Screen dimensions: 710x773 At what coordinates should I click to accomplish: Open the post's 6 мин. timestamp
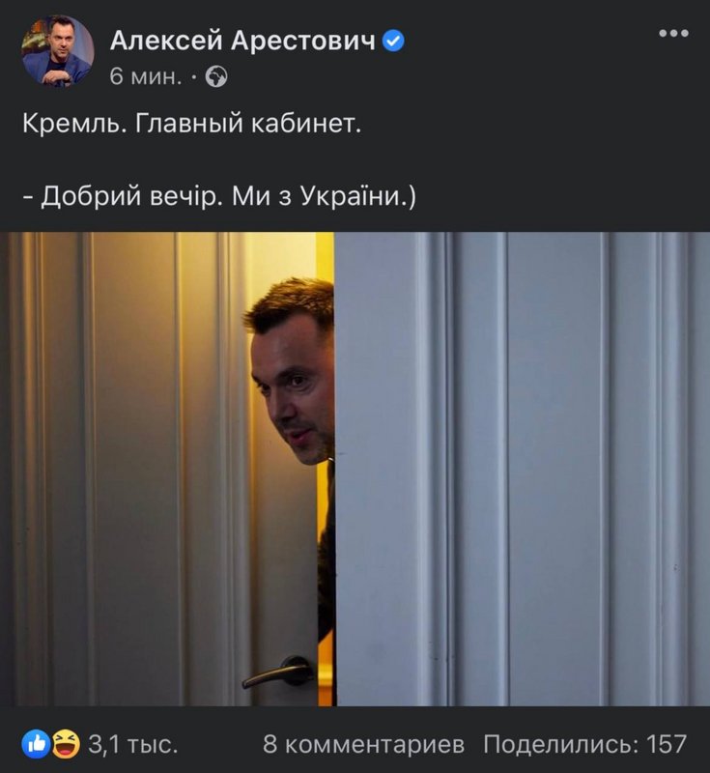(x=146, y=76)
